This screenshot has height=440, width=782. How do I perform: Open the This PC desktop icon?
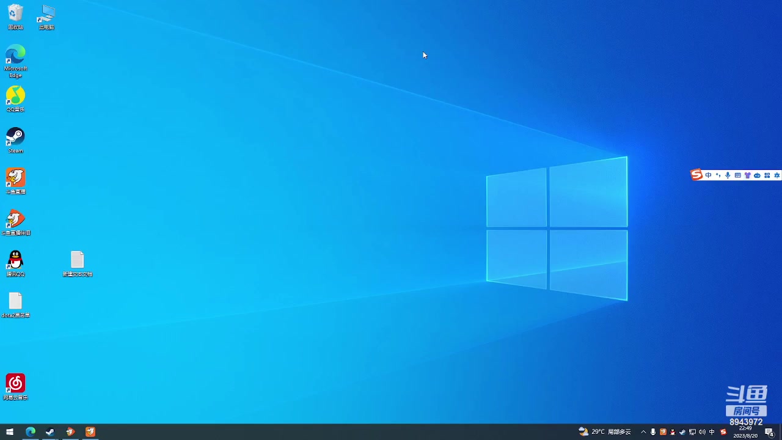tap(46, 17)
